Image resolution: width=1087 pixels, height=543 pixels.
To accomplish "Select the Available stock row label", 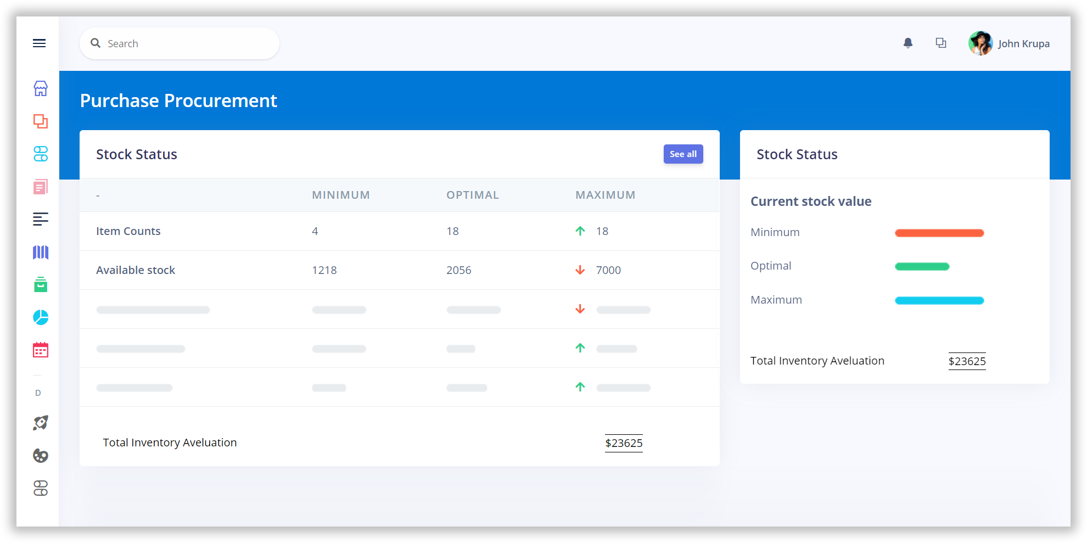I will [136, 270].
